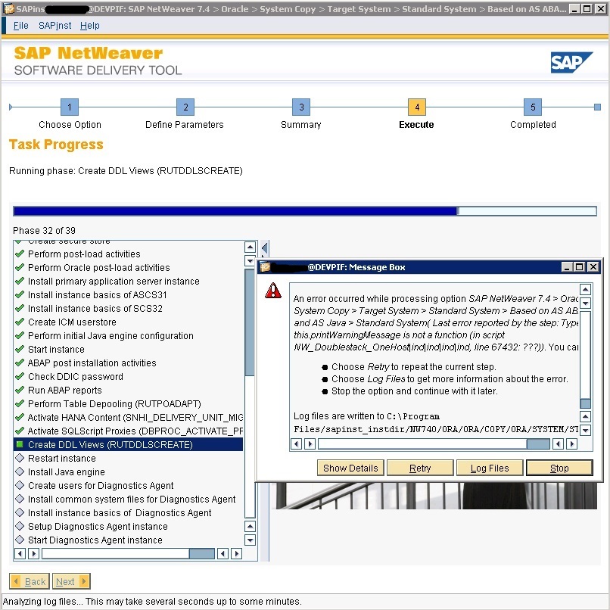Select Create DDL Views (RUTDDLSCREATE) phase
Viewport: 610px width, 610px height.
point(129,445)
